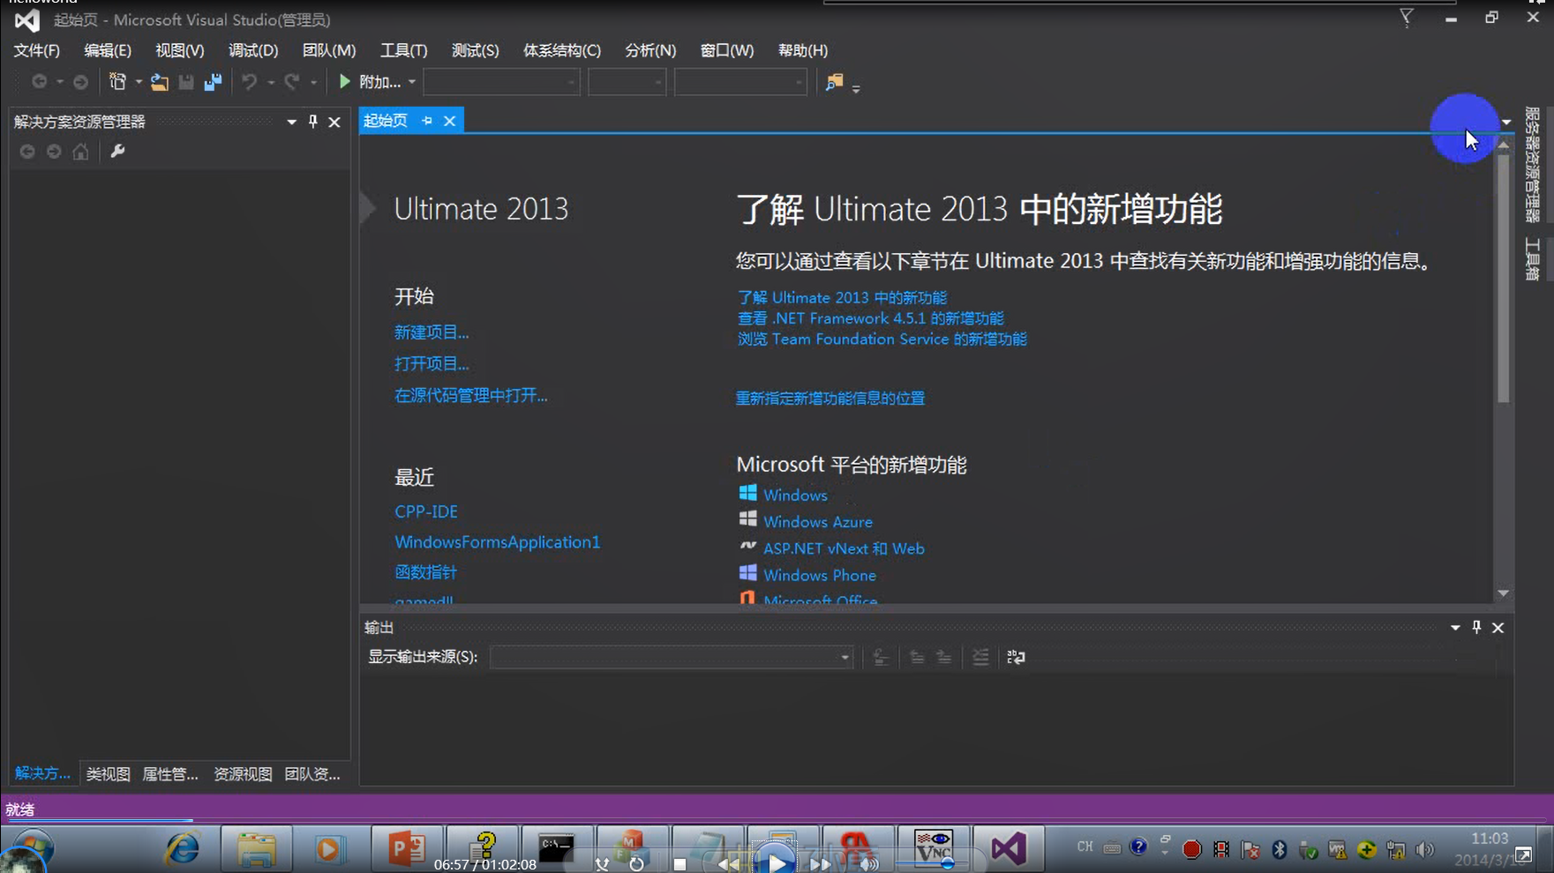Screen dimensions: 1554x873
Task: Click the video player volume slider knob
Action: click(948, 863)
